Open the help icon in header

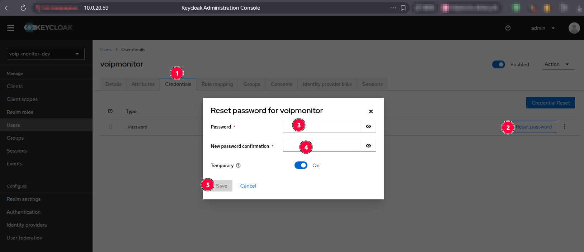pos(508,28)
